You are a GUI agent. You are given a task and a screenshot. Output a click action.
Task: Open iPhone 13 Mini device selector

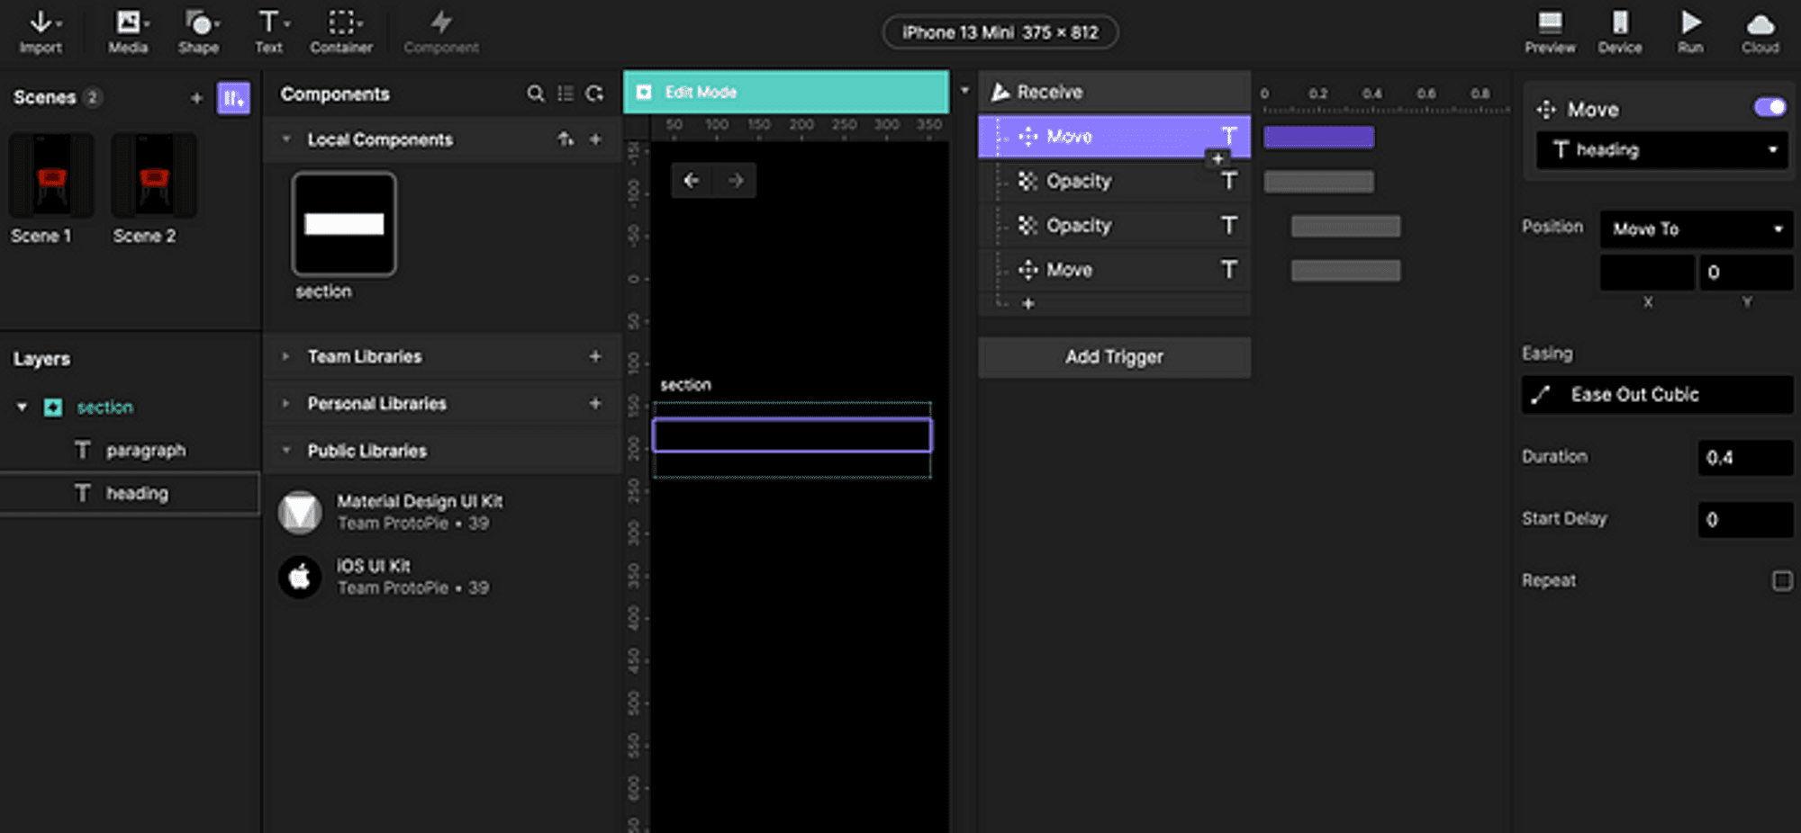coord(1000,31)
